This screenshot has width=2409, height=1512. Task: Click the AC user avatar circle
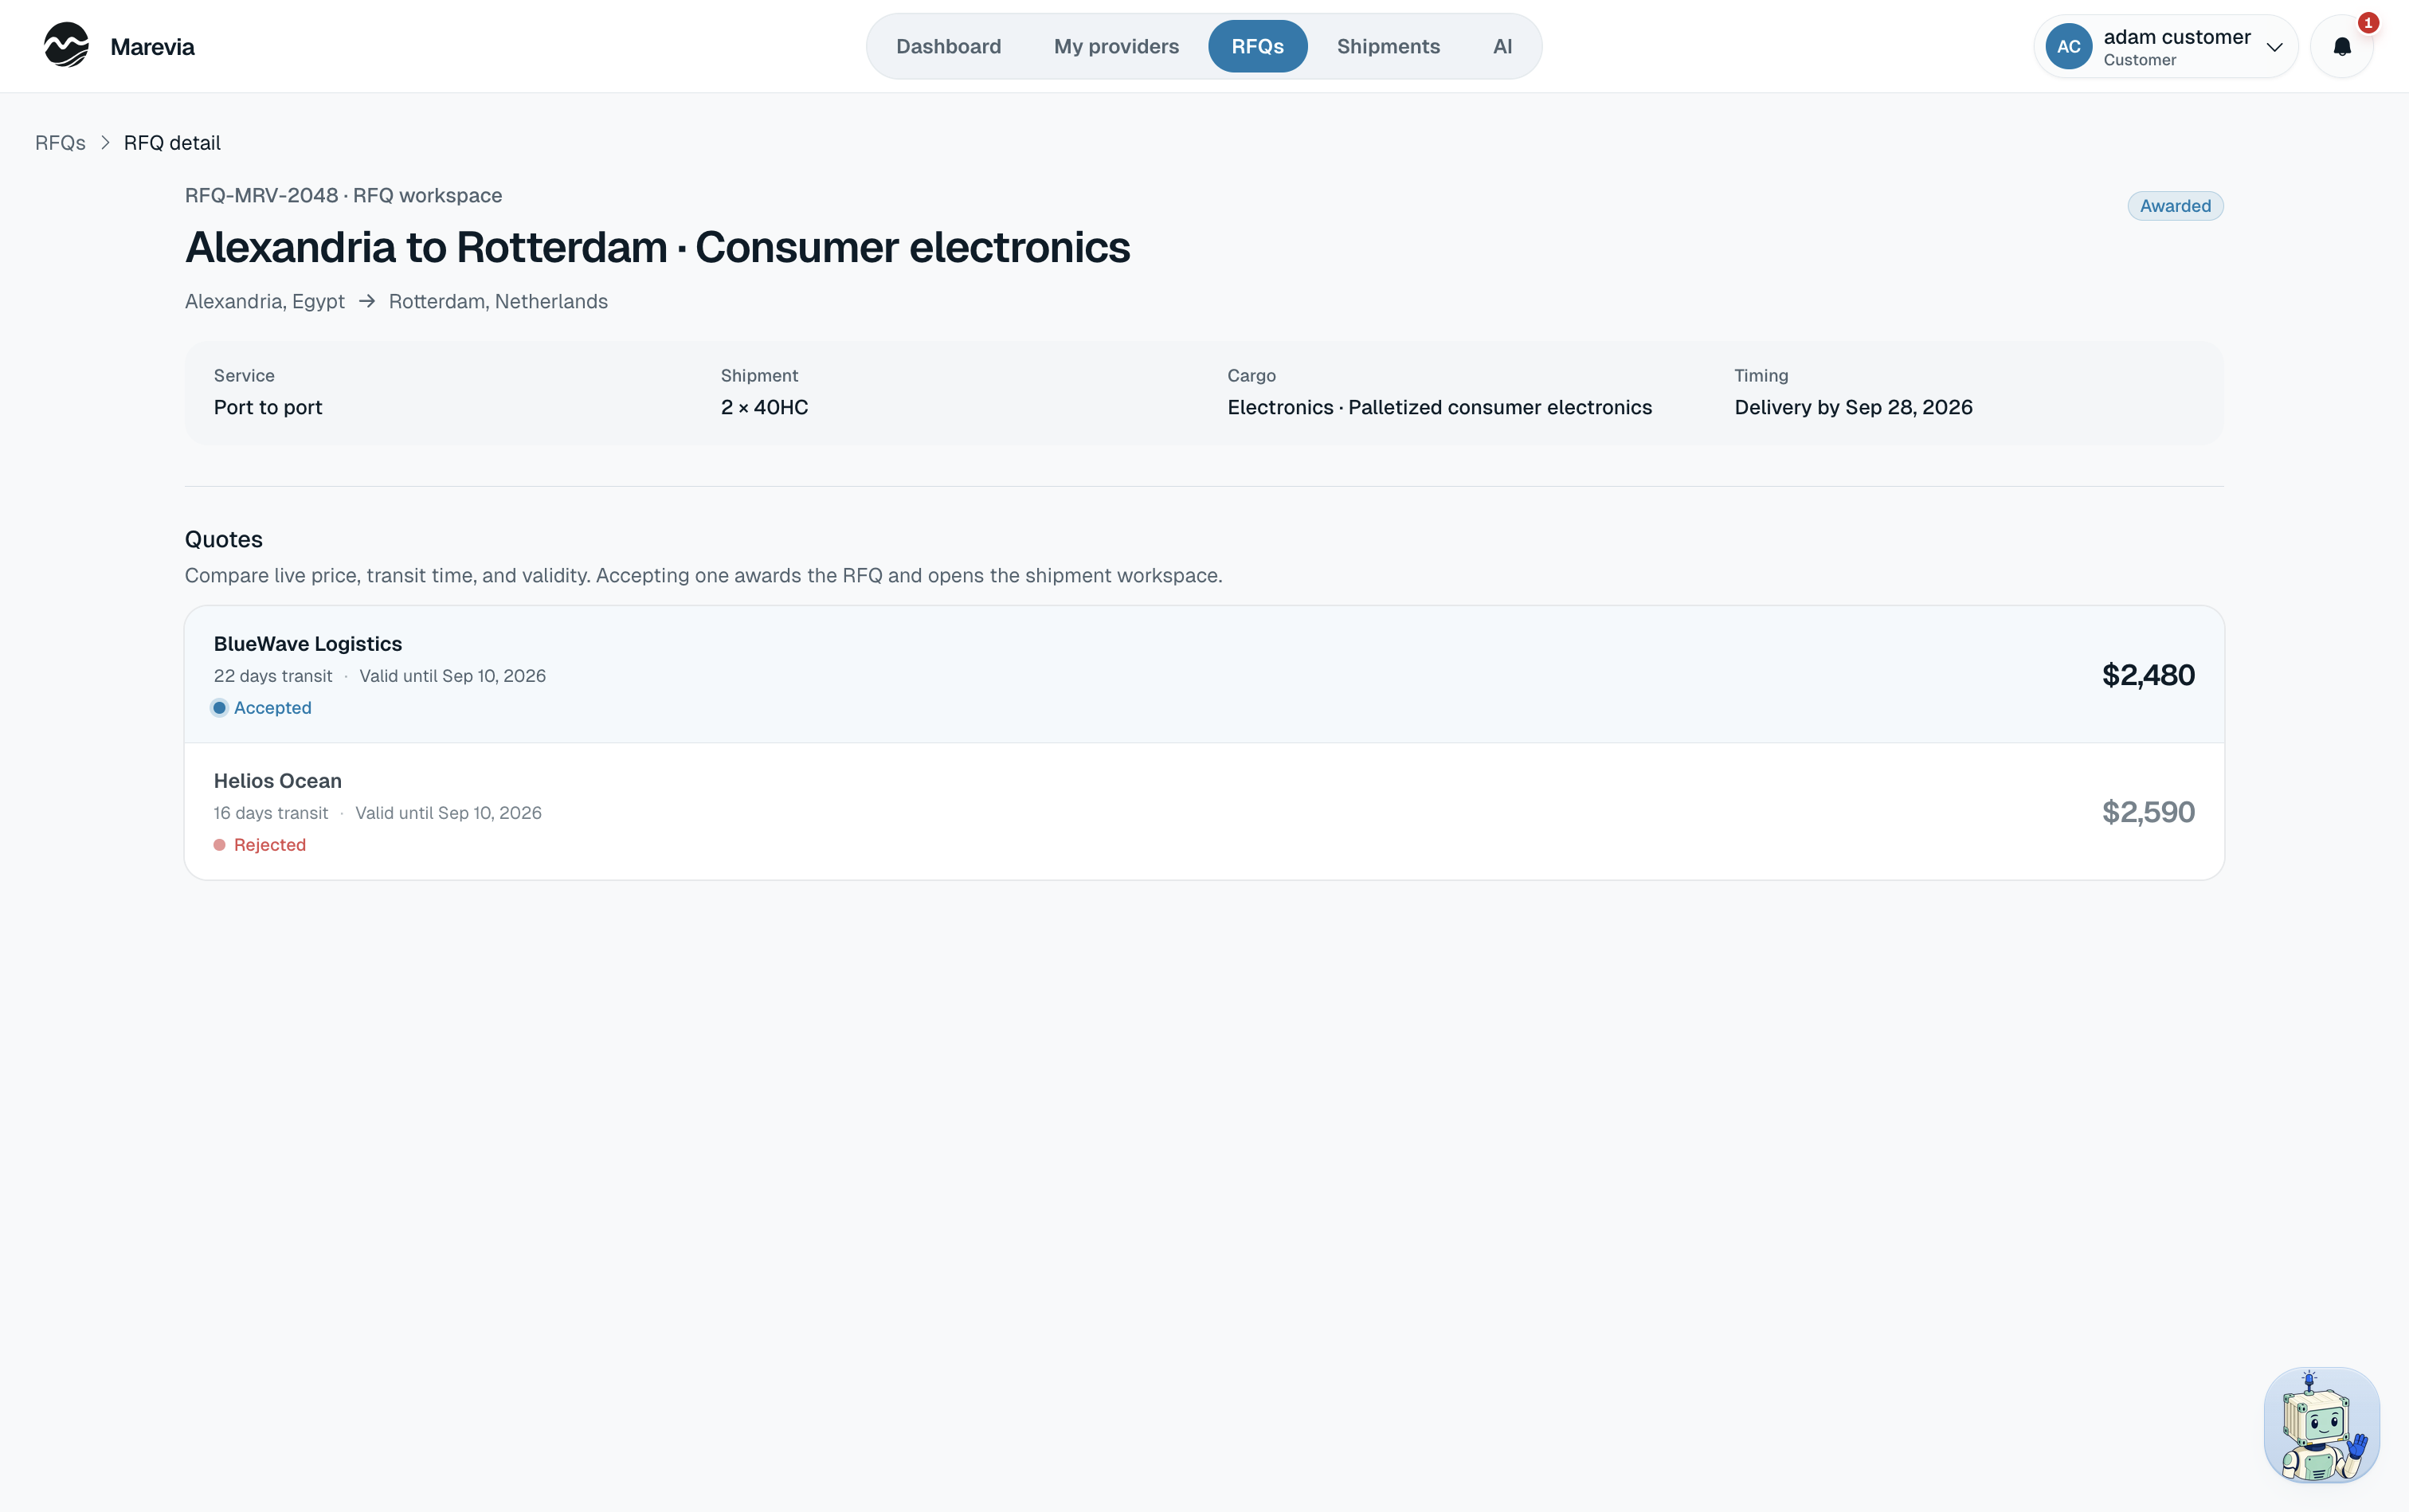[x=2069, y=47]
